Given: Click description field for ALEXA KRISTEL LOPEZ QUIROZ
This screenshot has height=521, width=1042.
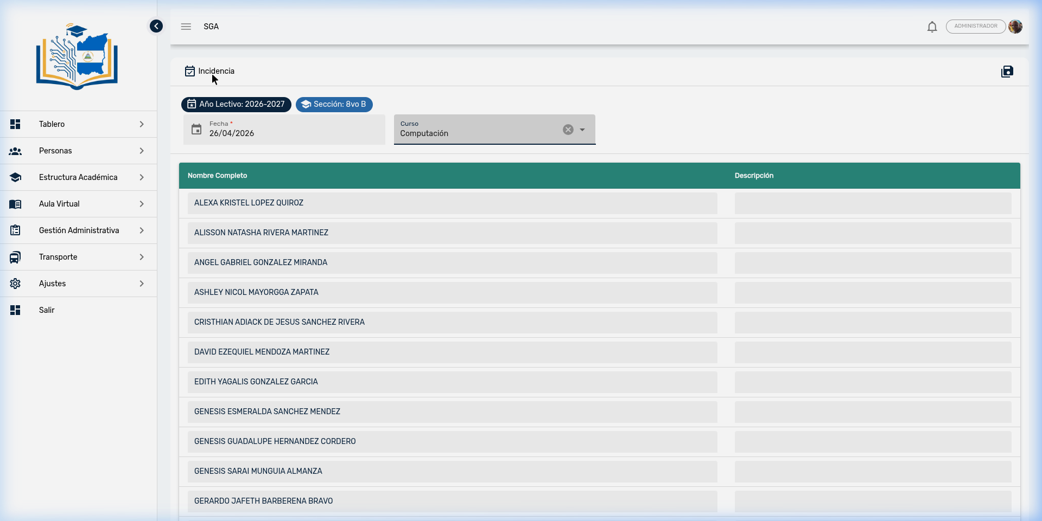Looking at the screenshot, I should [x=873, y=203].
